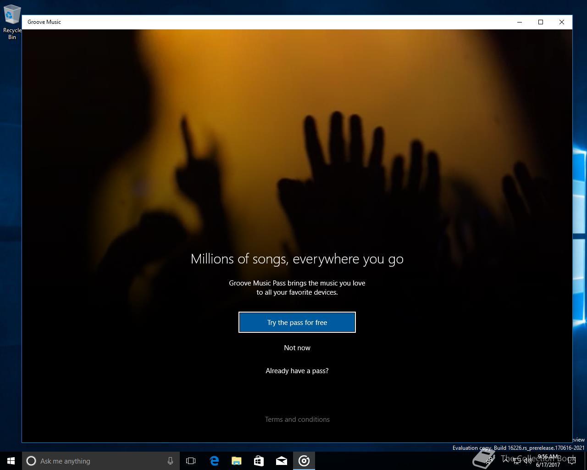
Task: Select the Already have a pass? link
Action: (x=297, y=371)
